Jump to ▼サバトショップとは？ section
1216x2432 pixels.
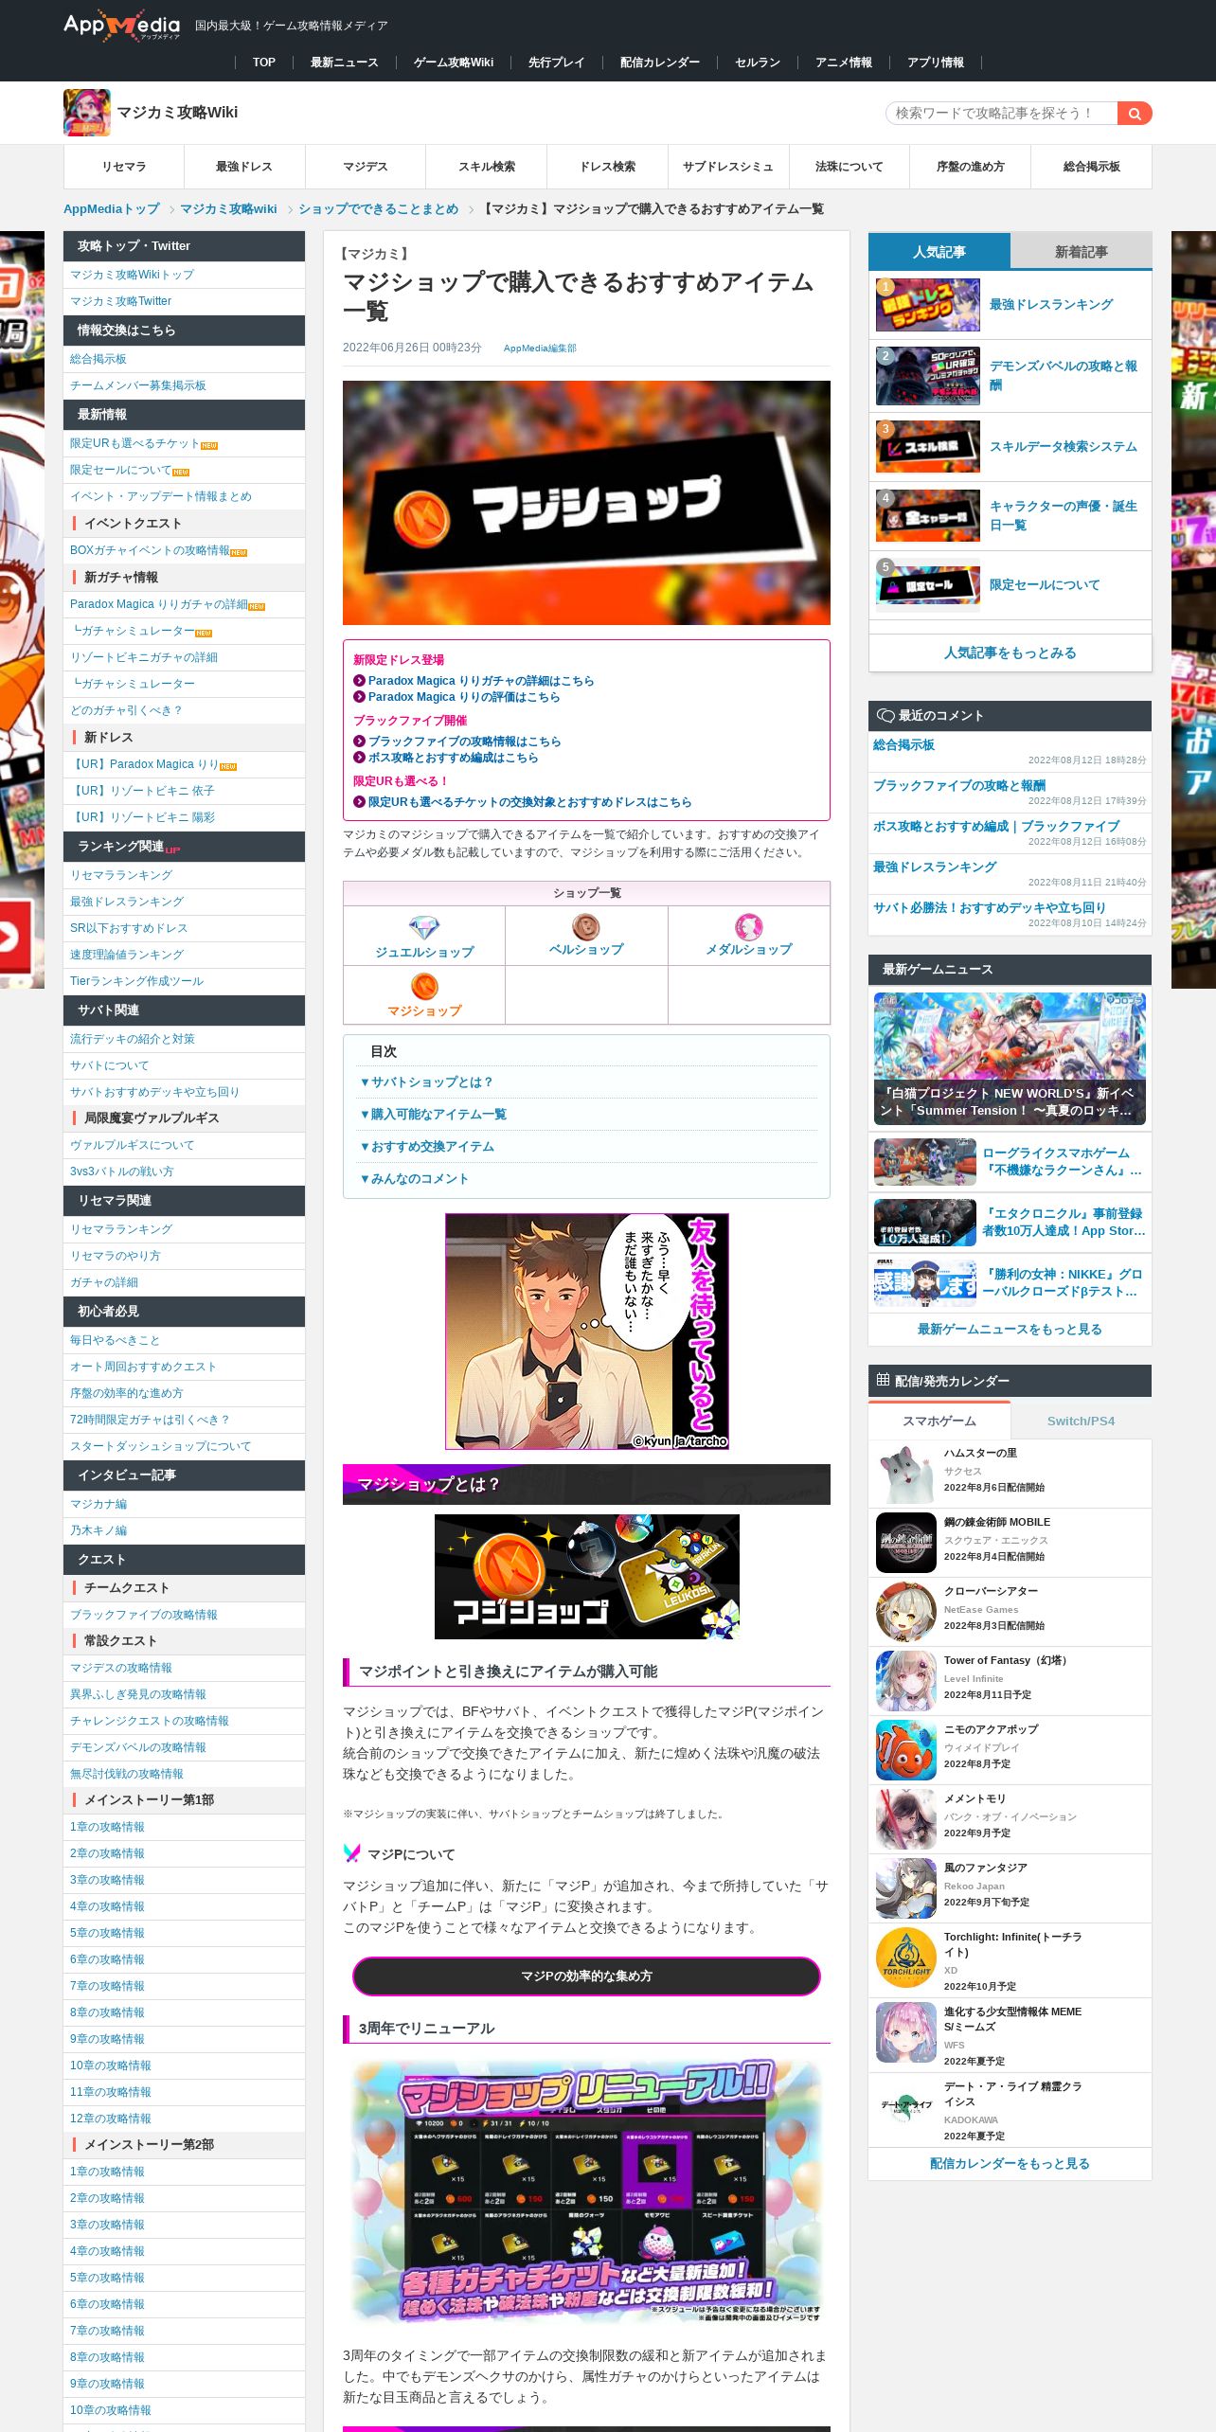tap(426, 1082)
